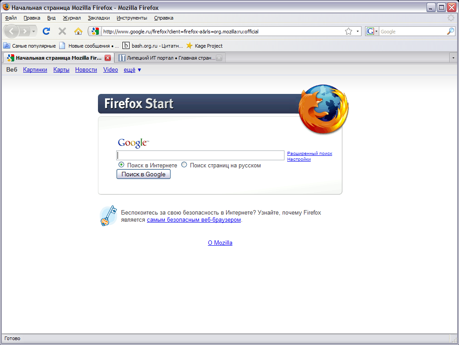Close the Начальная страница tab
This screenshot has height=345, width=459.
tap(108, 57)
